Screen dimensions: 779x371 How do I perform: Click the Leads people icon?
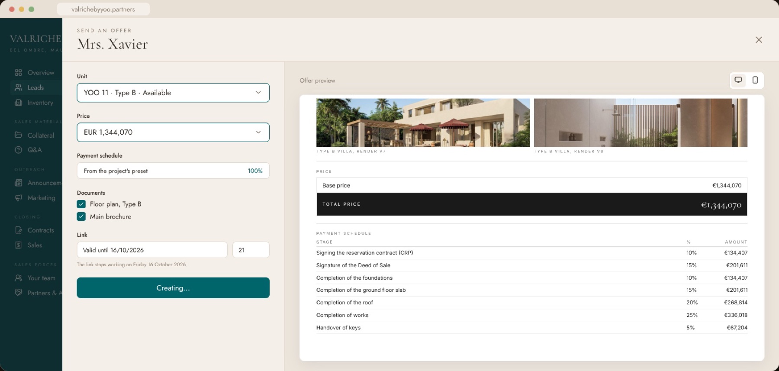(18, 87)
